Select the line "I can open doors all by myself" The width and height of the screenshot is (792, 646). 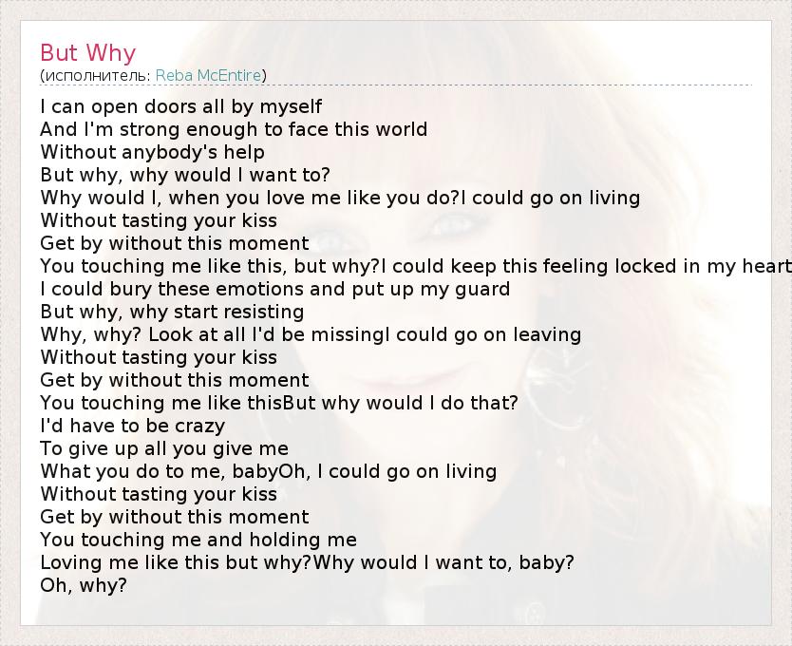181,106
